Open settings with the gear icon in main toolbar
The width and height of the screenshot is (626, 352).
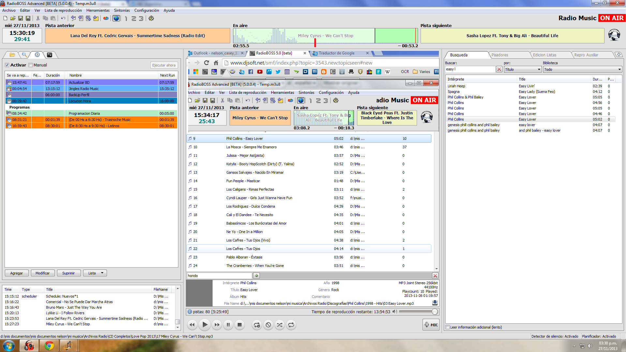point(151,19)
